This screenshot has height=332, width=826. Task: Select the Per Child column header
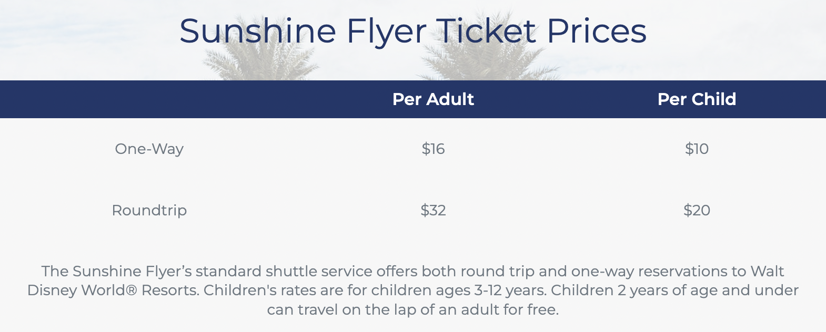tap(697, 99)
